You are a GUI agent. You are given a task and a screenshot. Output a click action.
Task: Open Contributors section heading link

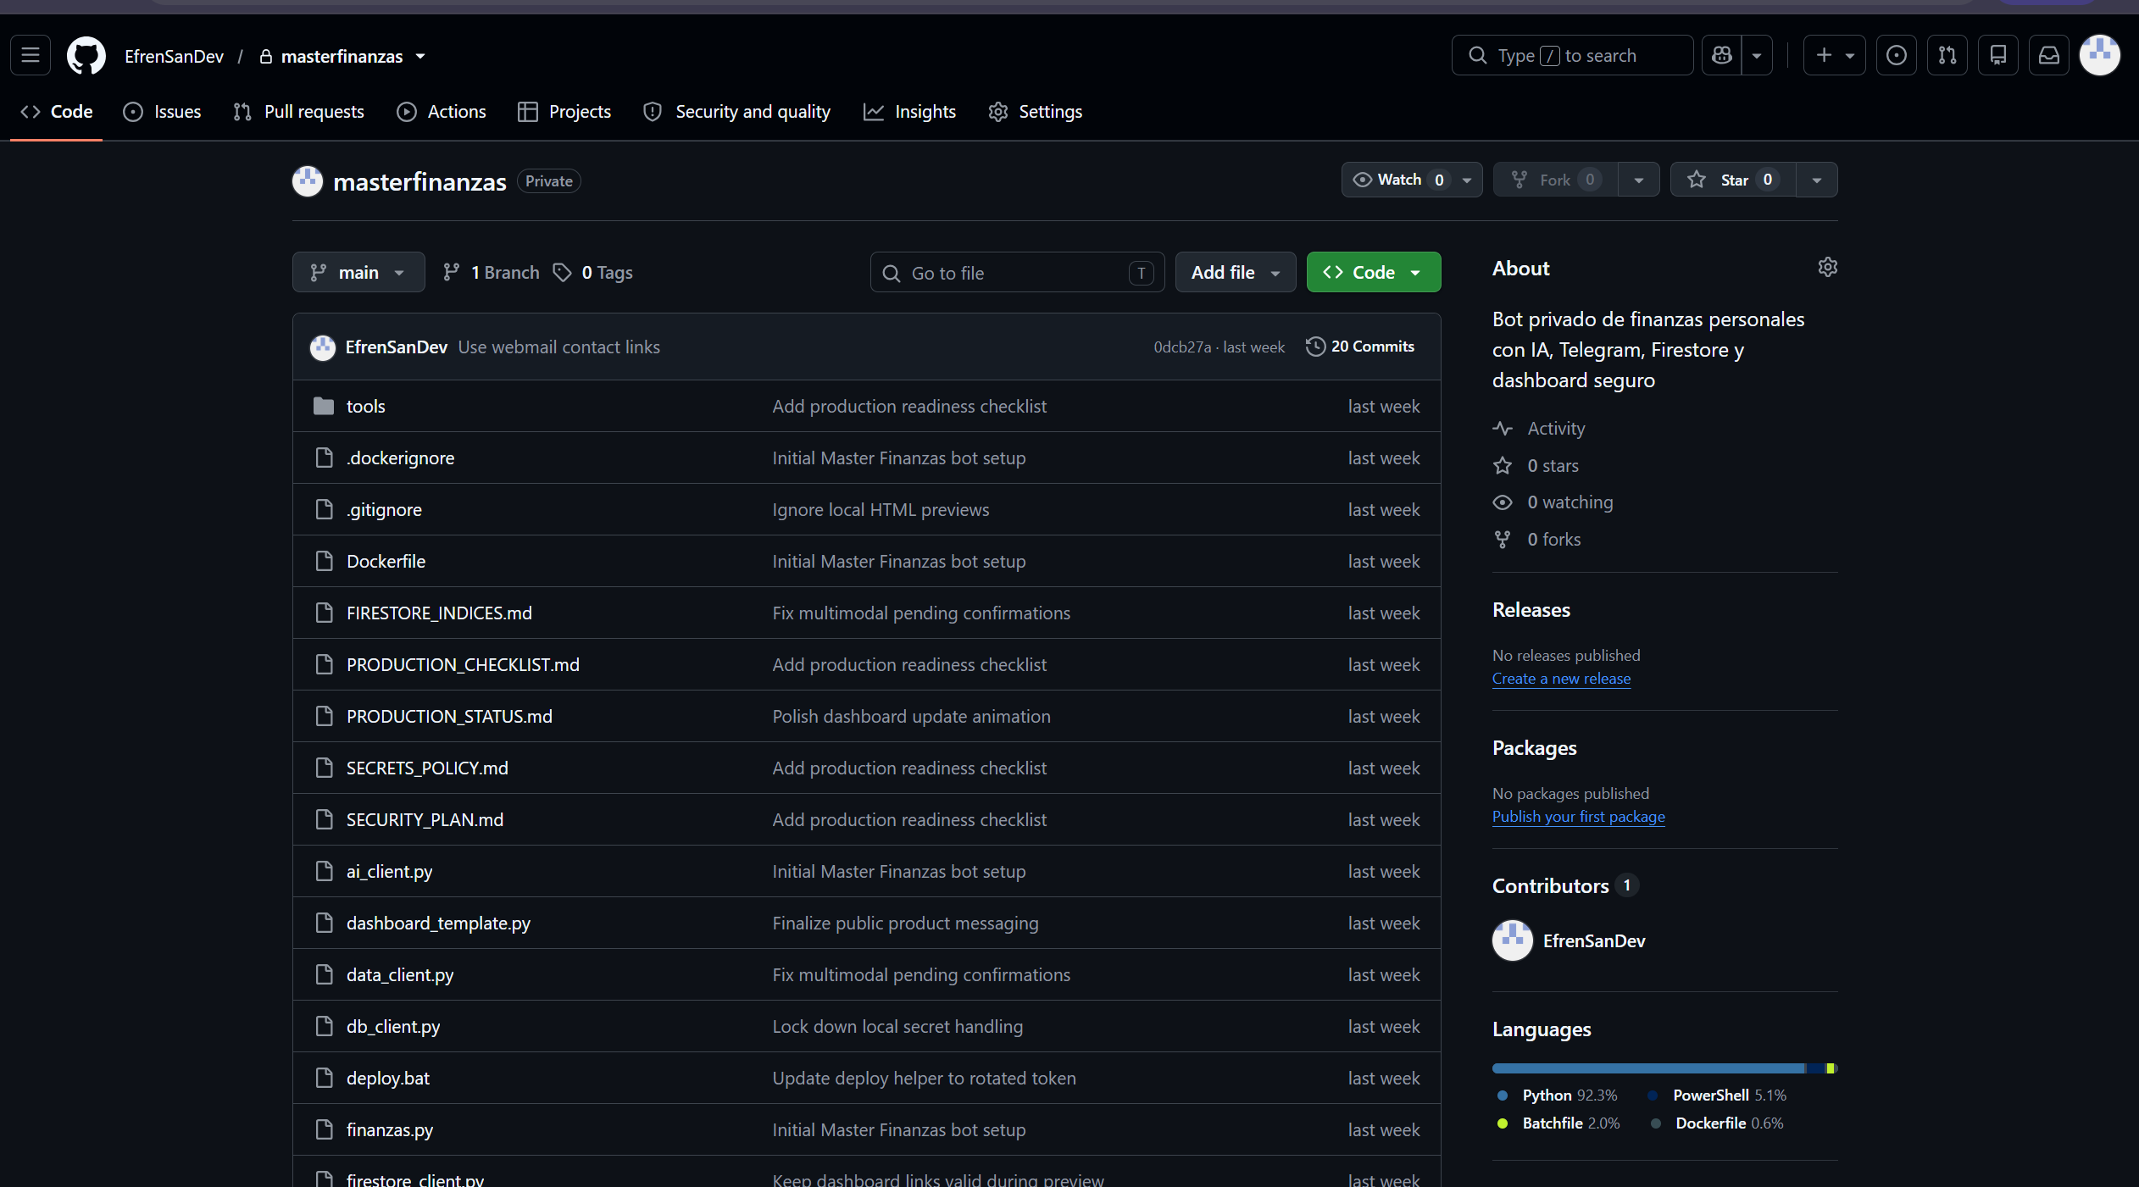1564,886
